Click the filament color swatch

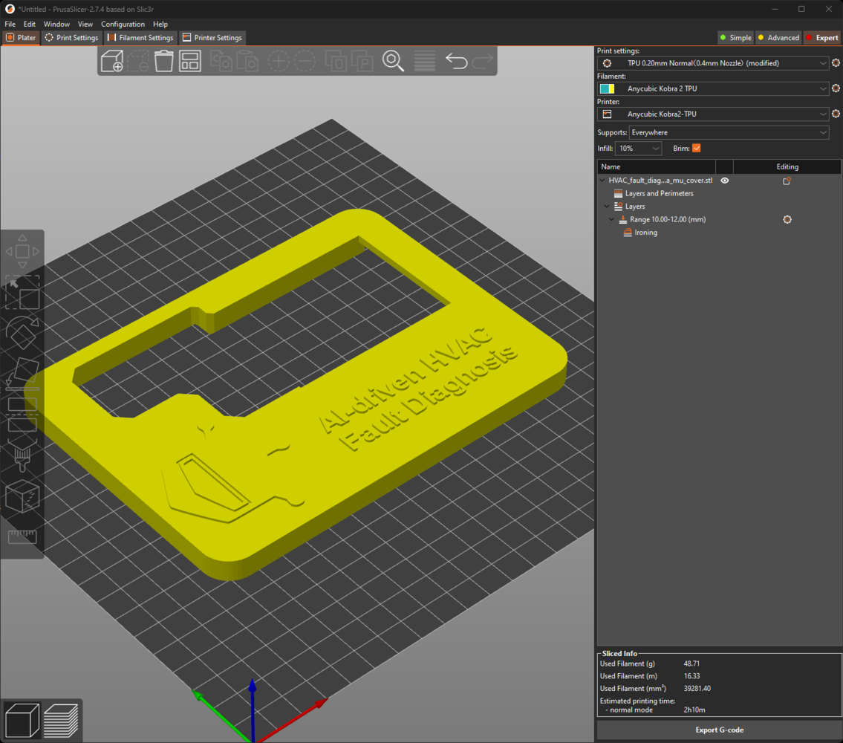[607, 89]
